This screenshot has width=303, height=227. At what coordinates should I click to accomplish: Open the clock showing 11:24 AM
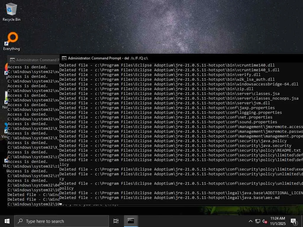(x=278, y=218)
